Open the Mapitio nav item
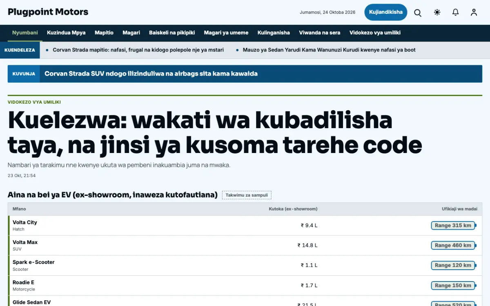The height and width of the screenshot is (306, 490). tap(104, 33)
